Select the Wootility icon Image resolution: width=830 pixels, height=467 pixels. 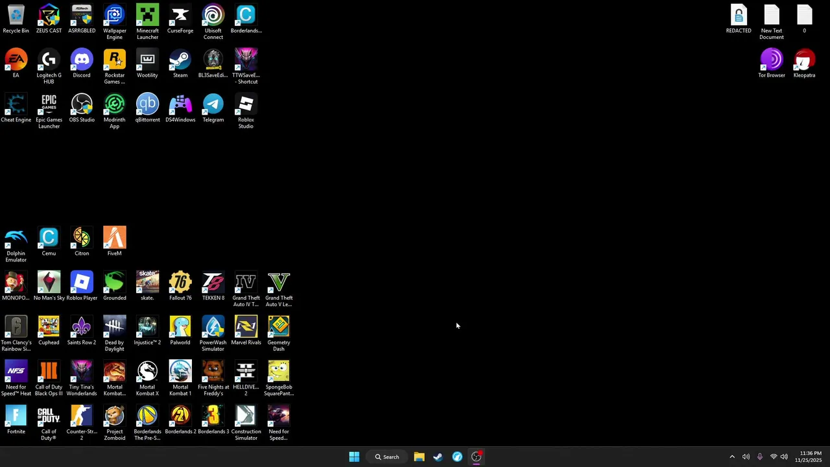coord(147,64)
